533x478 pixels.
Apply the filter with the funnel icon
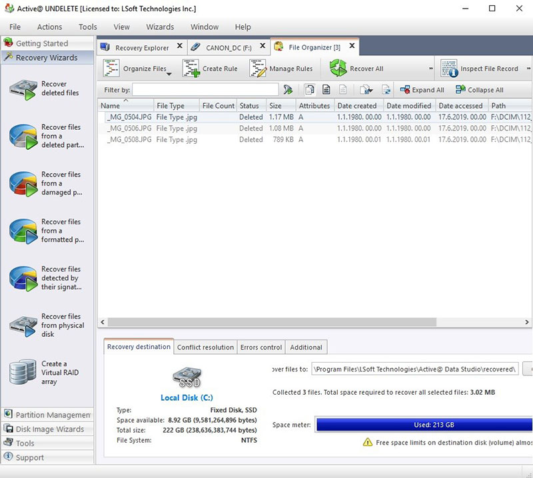pyautogui.click(x=288, y=90)
